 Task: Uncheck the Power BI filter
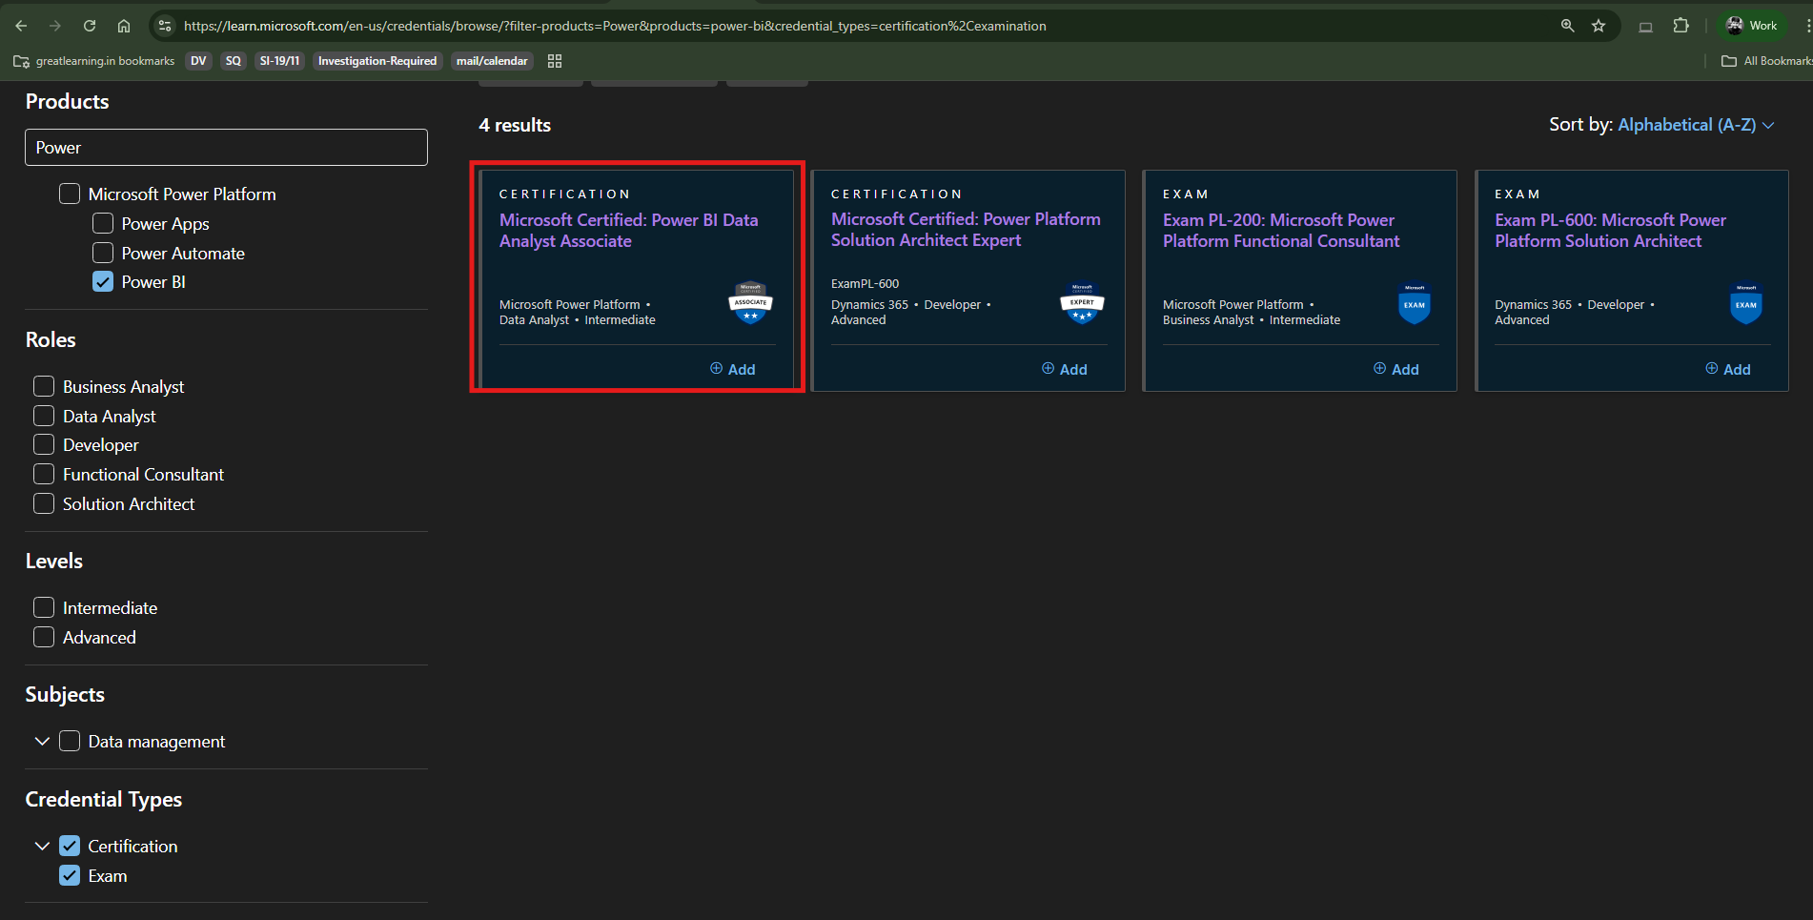103,281
